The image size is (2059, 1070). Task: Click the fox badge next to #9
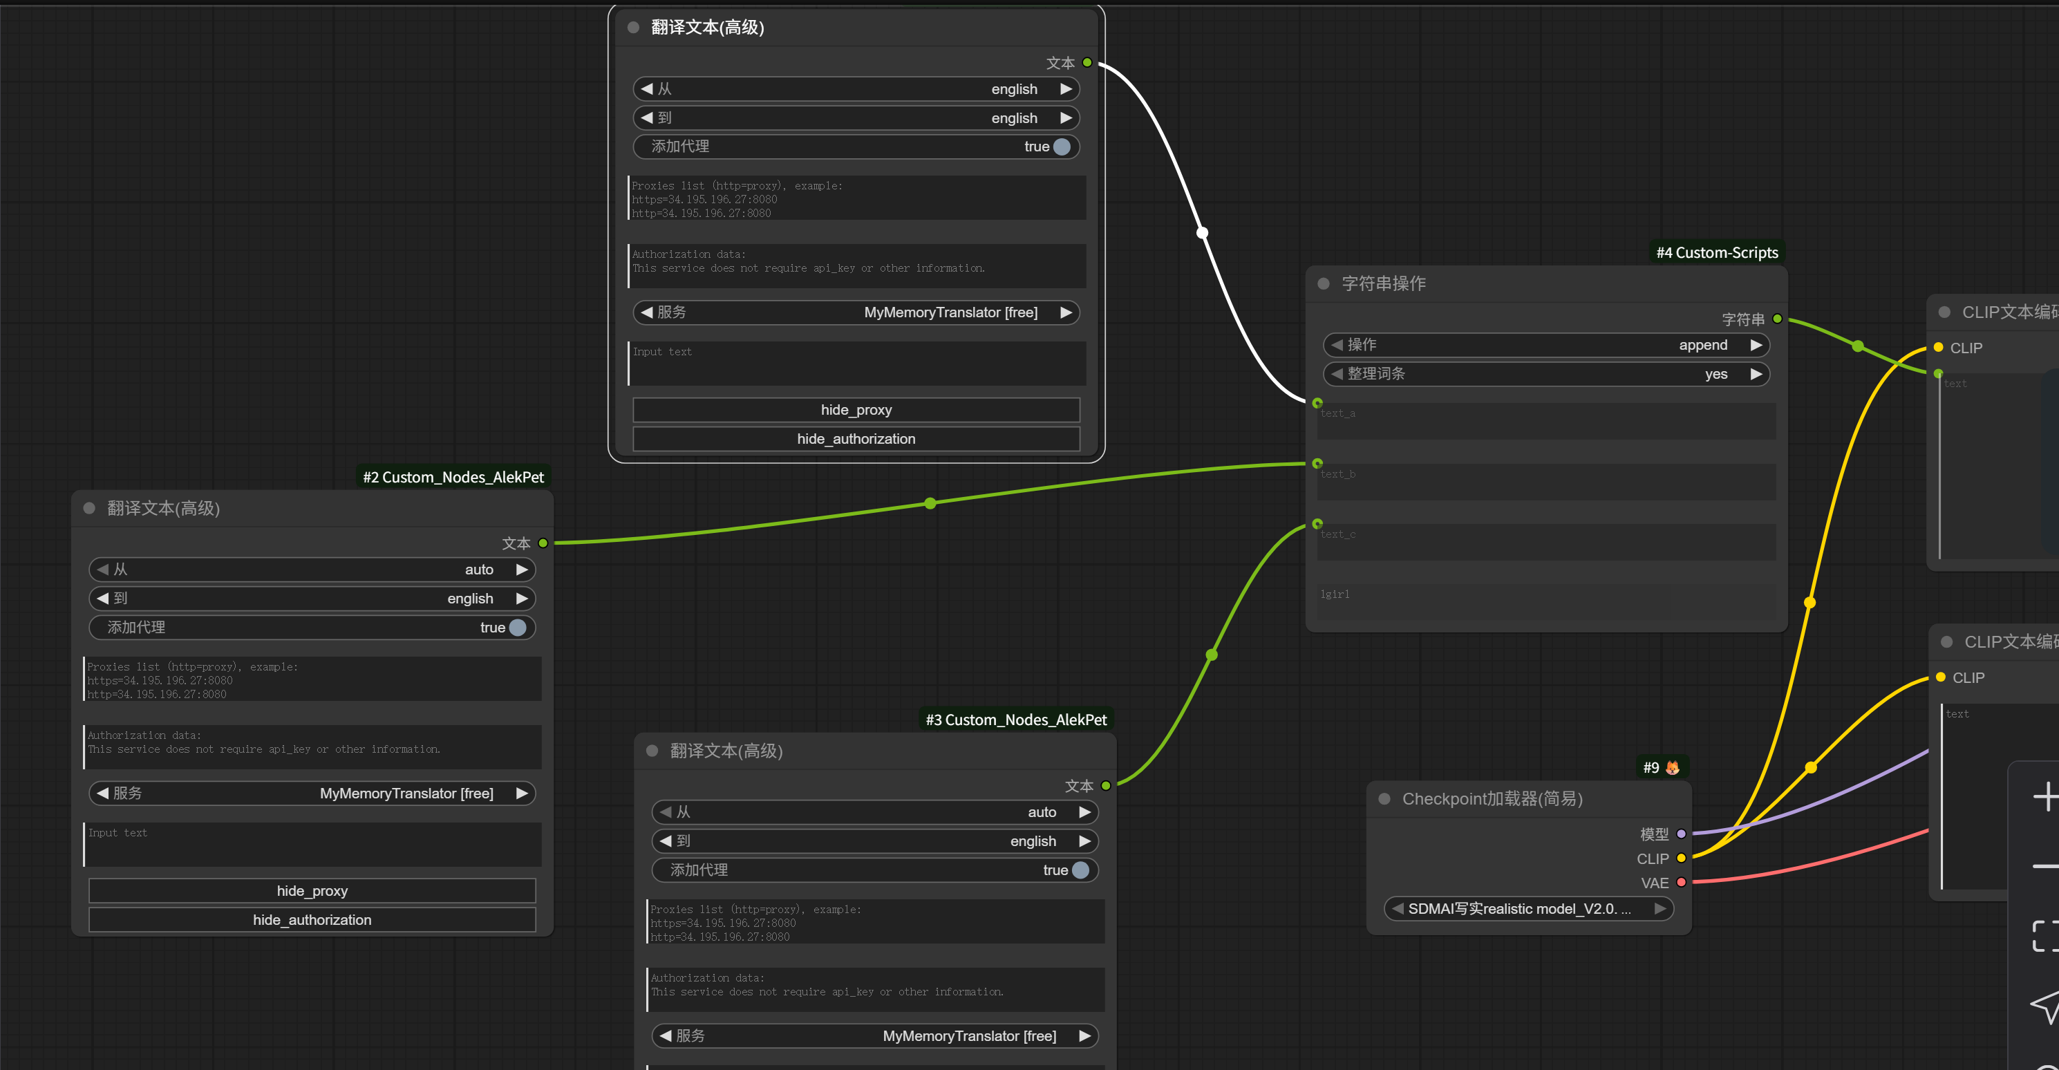pos(1672,768)
